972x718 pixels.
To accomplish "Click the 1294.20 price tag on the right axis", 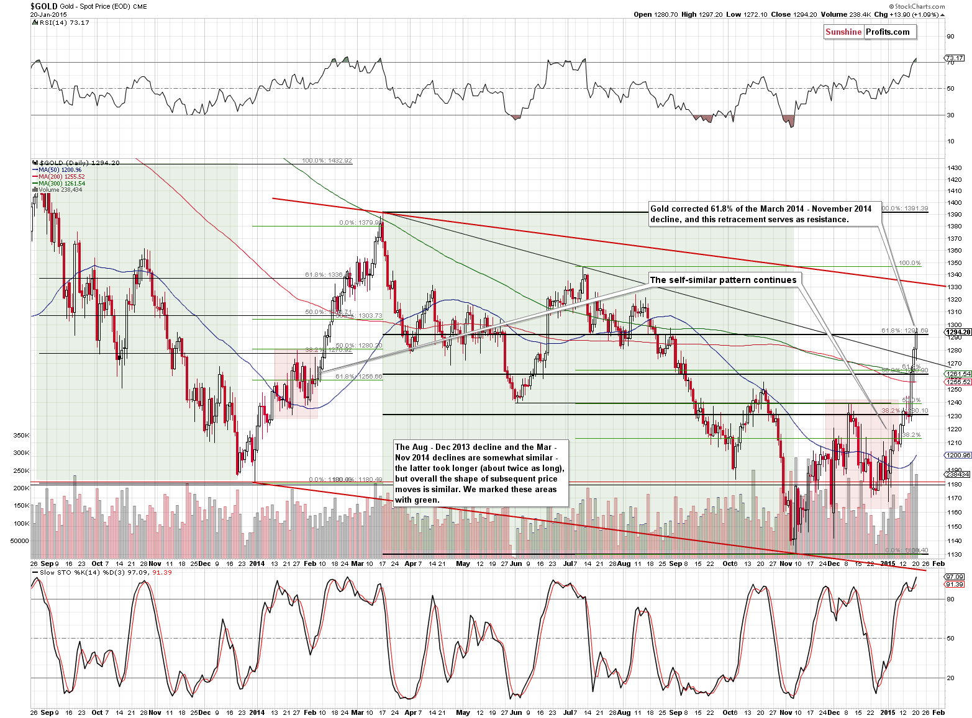I will [x=958, y=332].
